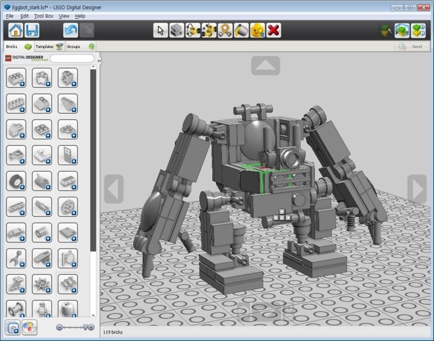Toggle filter bricks by boxes
The width and height of the screenshot is (434, 341).
(12, 327)
